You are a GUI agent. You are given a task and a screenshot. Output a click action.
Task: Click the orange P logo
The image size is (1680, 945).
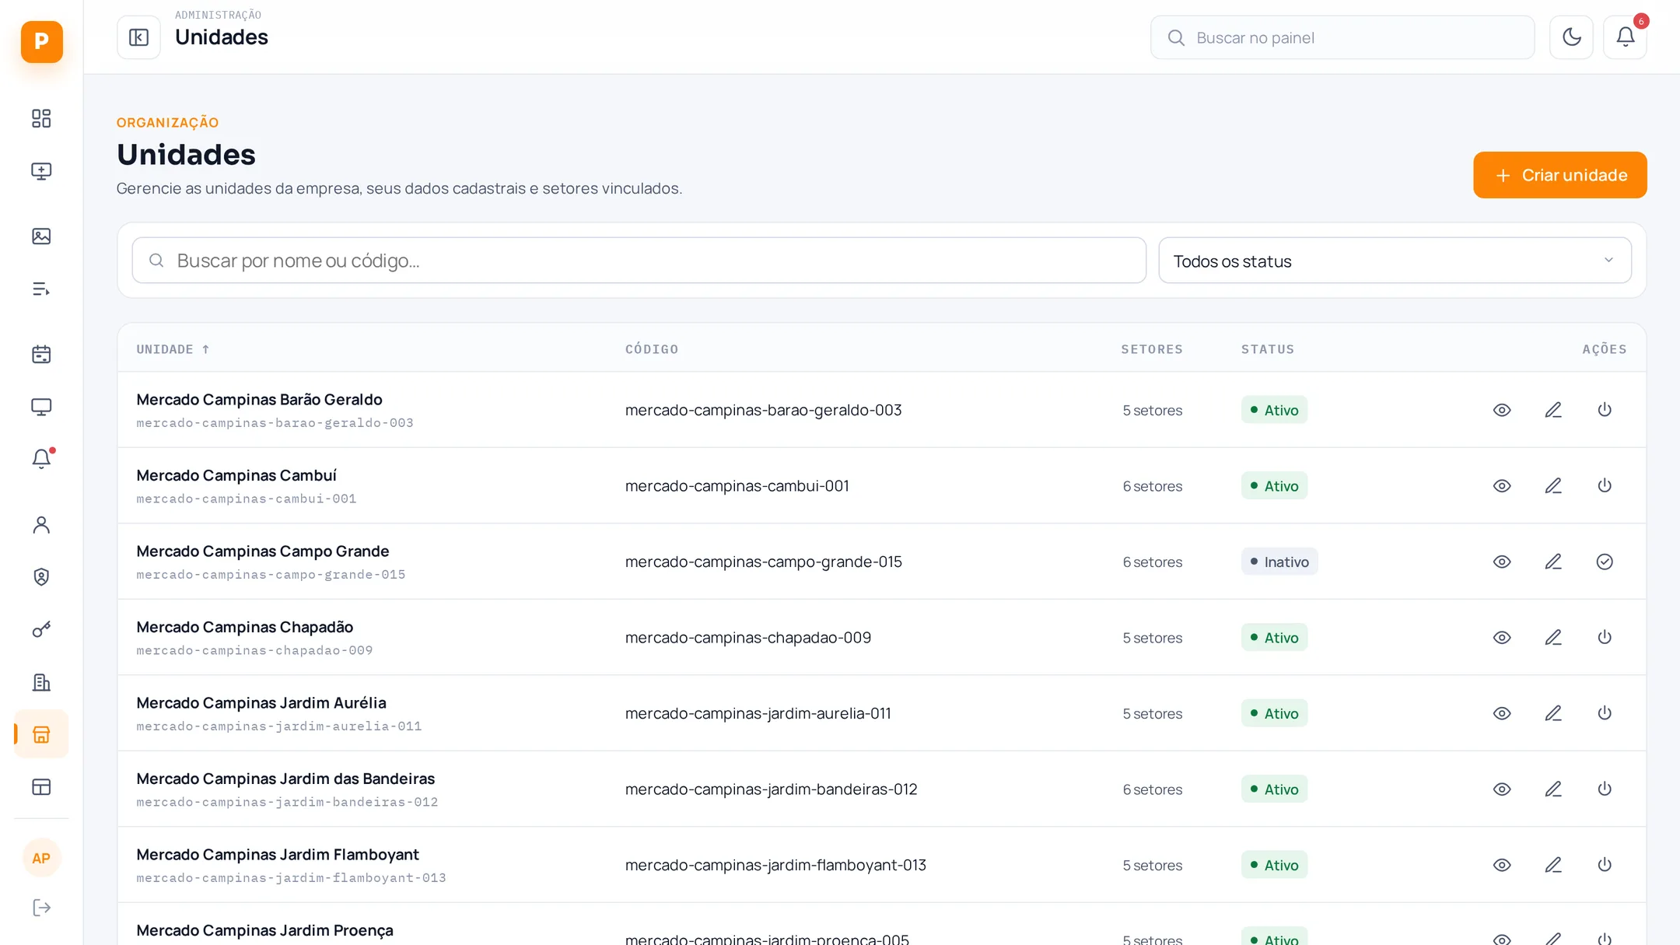(41, 41)
